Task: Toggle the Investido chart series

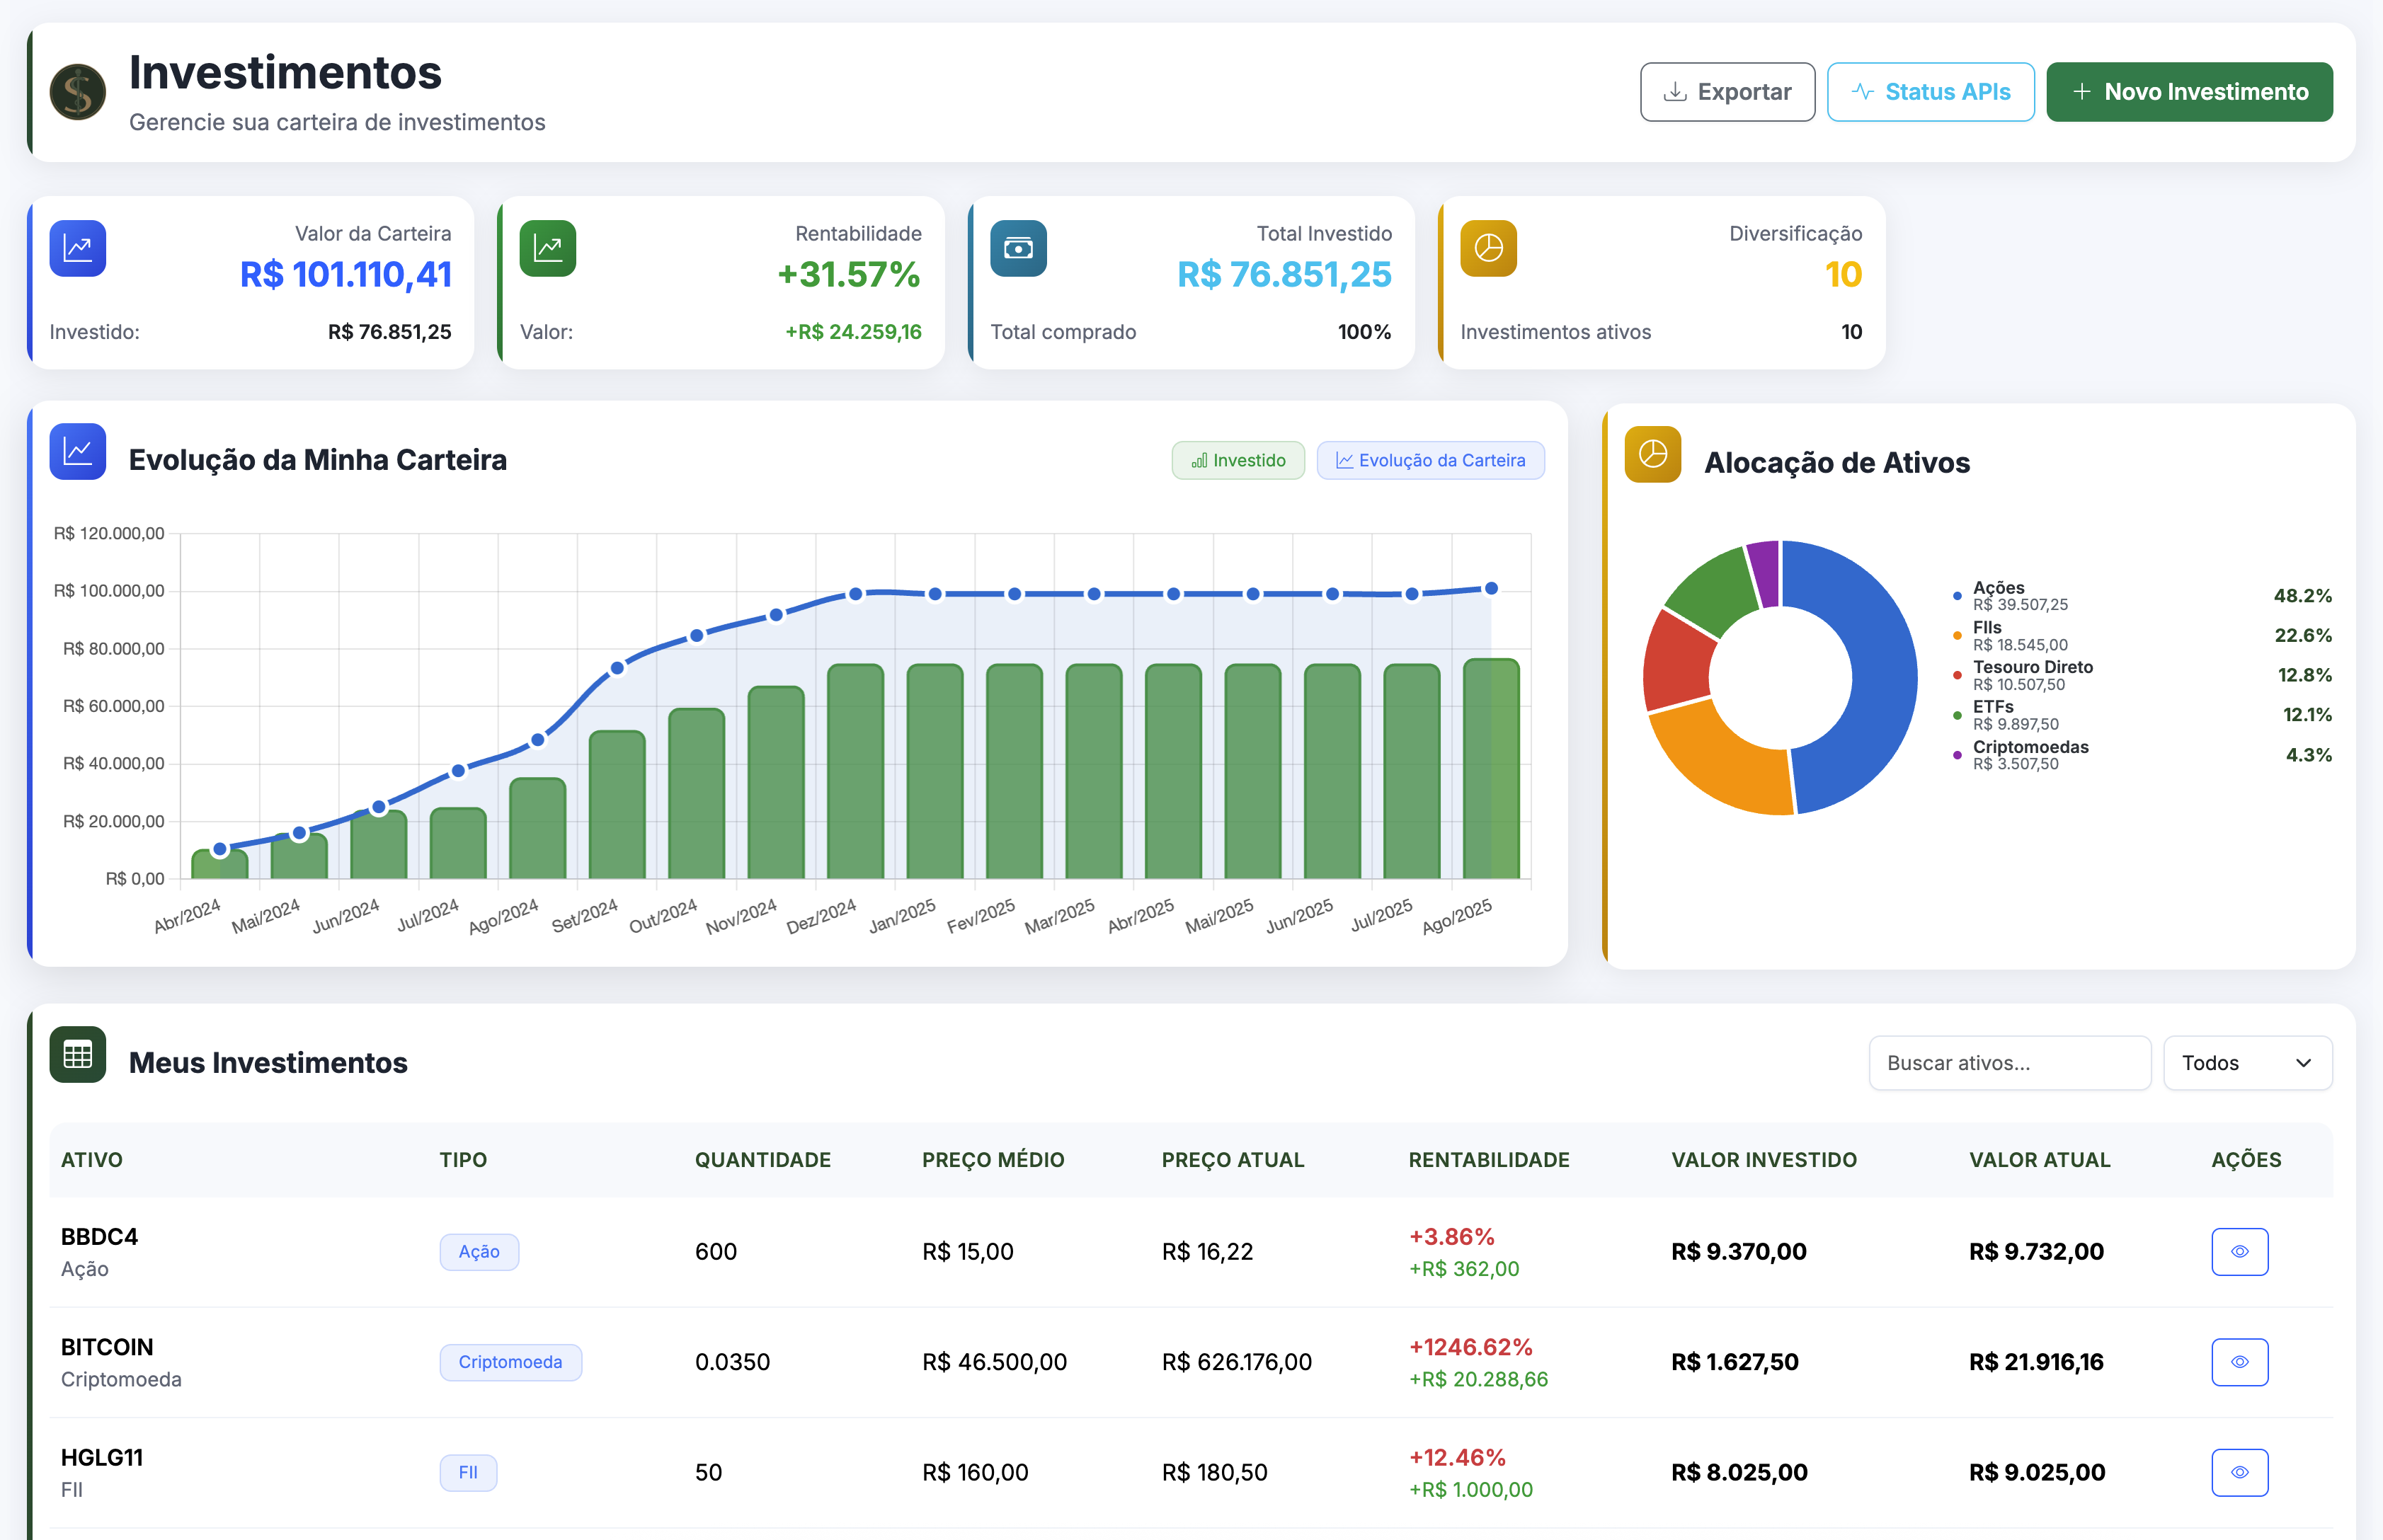Action: (1238, 460)
